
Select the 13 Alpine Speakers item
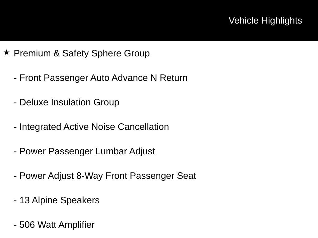[x=57, y=200]
